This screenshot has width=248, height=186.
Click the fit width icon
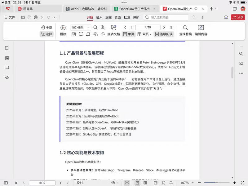coord(88,34)
